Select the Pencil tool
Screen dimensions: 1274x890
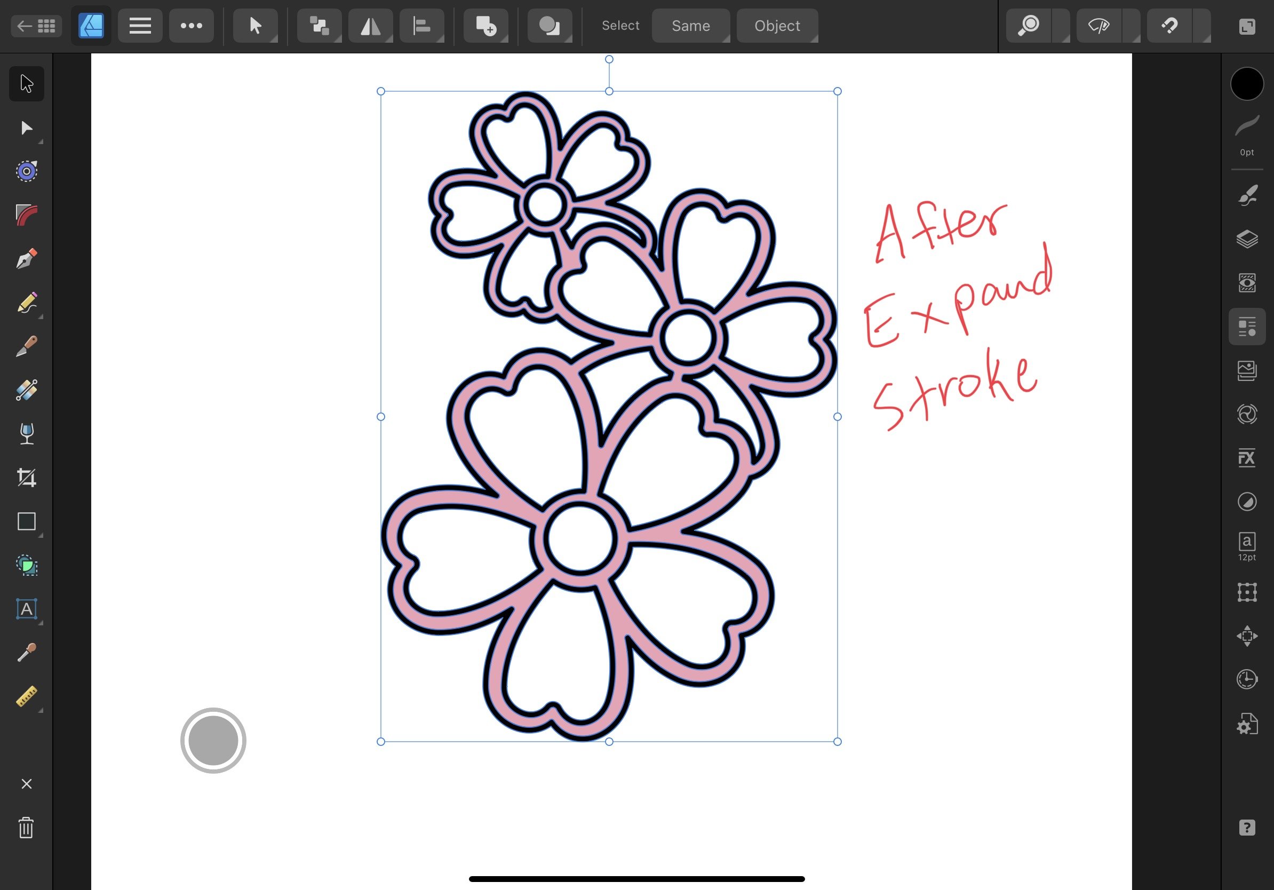(x=26, y=303)
